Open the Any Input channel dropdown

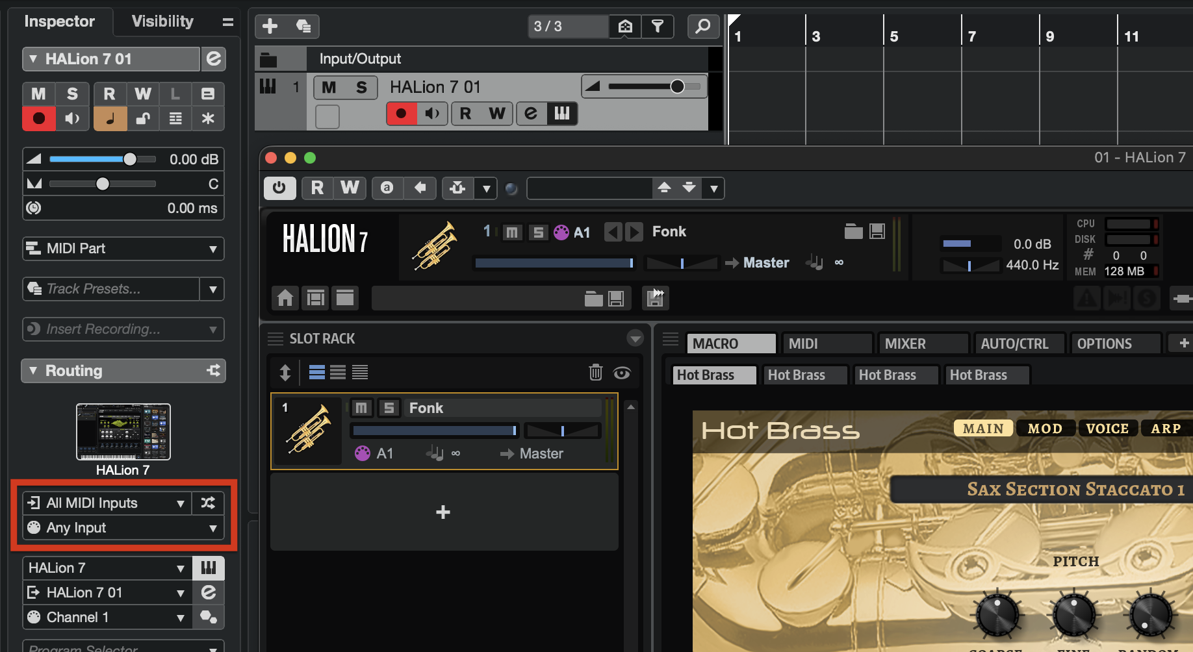[x=123, y=528]
